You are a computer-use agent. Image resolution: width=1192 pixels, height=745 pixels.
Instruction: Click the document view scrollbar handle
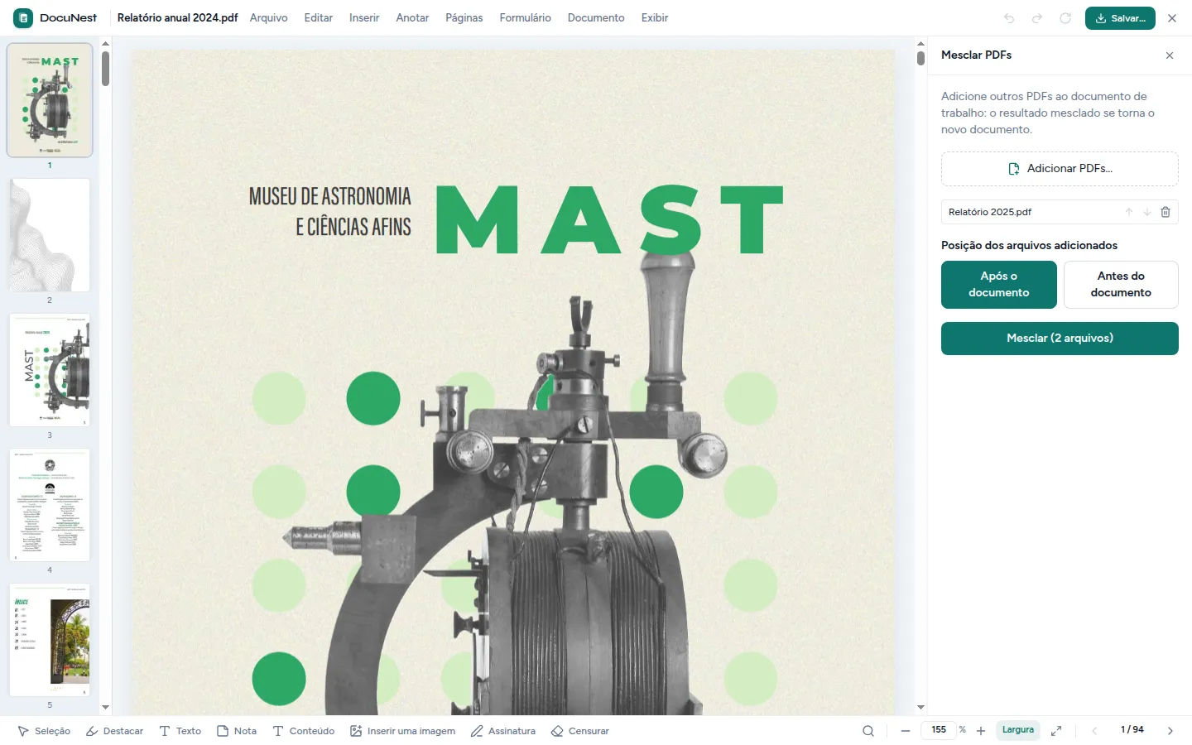920,58
